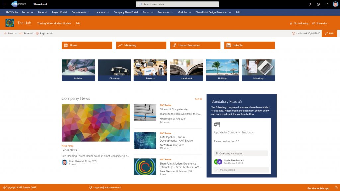Open AMT Pipeline - Future Developments article
340x191 pixels.
pos(176,139)
